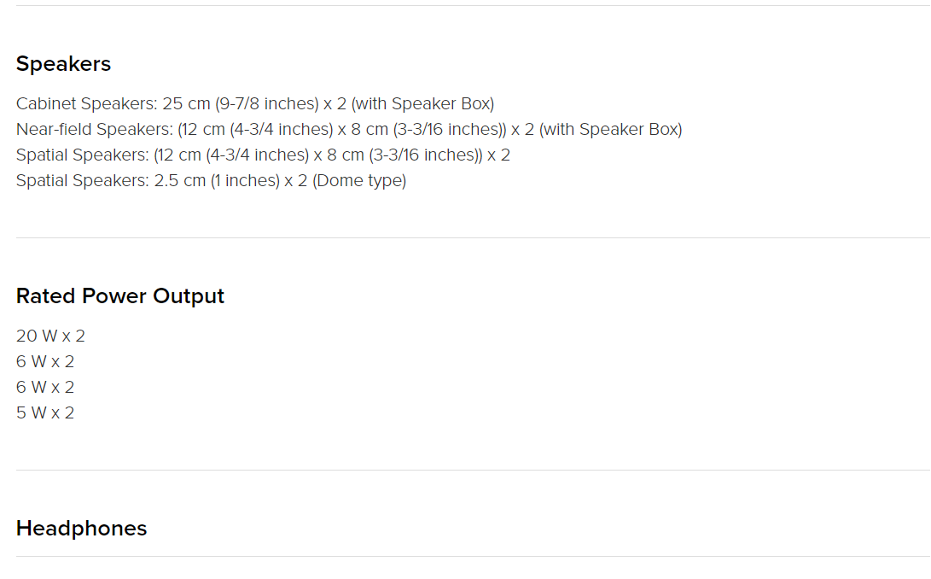Image resolution: width=931 pixels, height=579 pixels.
Task: Click the Rated Power Output heading
Action: [x=120, y=296]
